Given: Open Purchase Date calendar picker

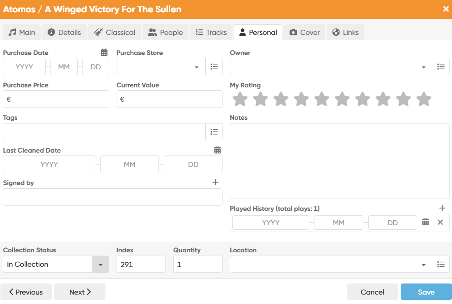Looking at the screenshot, I should (x=104, y=53).
